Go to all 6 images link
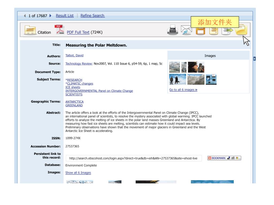The height and width of the screenshot is (205, 274). pos(183,90)
